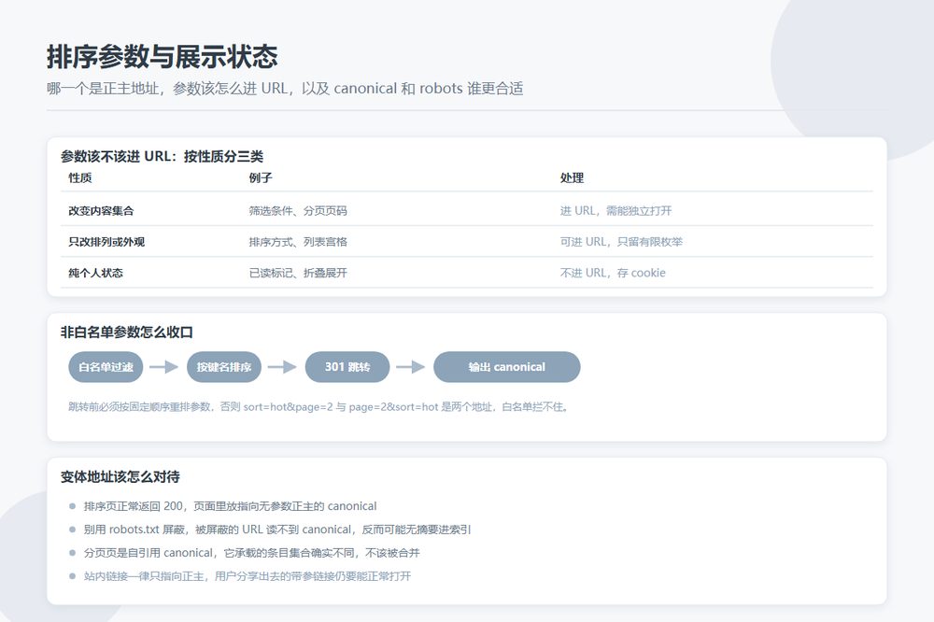
Task: Click the note beginning 跳转前必须按固定顺序重排参数
Action: pos(318,407)
